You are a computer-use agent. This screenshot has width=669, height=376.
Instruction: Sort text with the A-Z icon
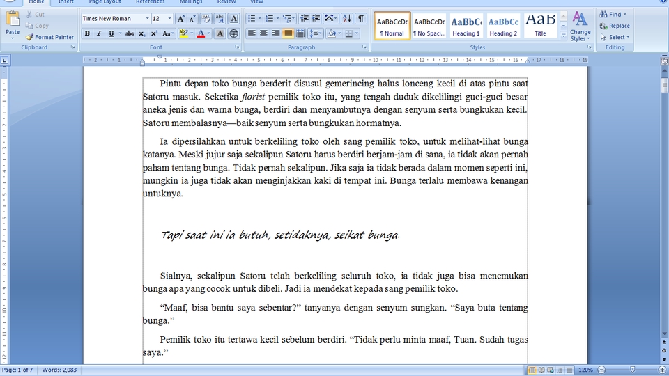[x=347, y=19]
